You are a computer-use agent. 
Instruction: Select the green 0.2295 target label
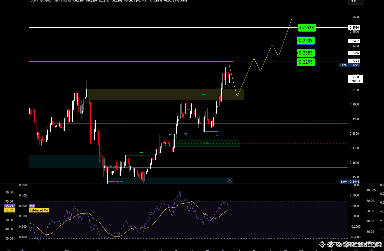(x=306, y=62)
